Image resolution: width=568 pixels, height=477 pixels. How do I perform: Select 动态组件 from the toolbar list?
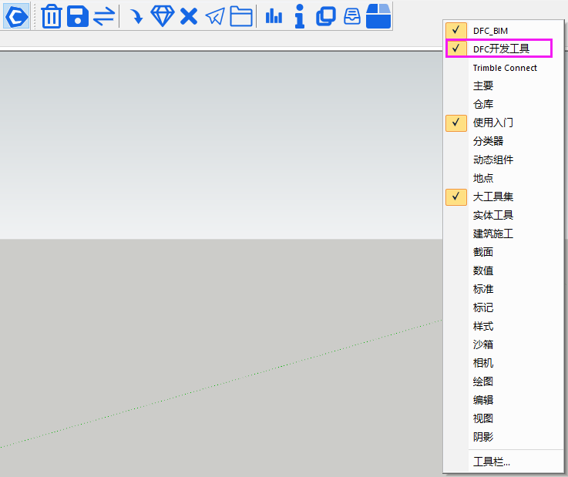pos(492,160)
